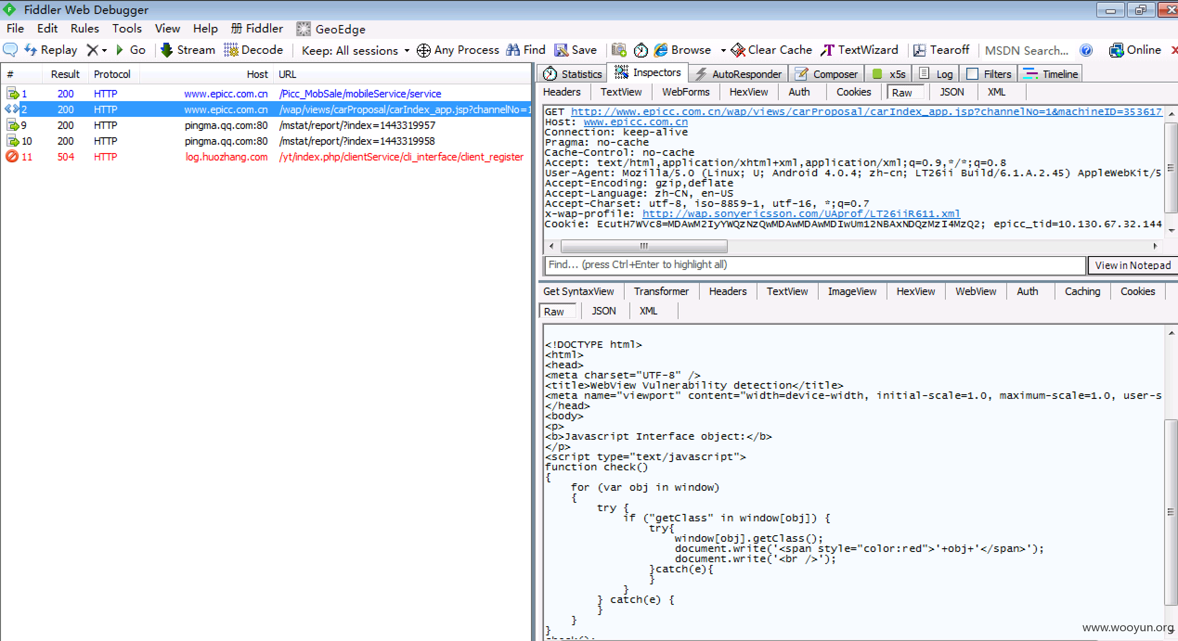Select response JSON tab
Screen dimensions: 1178x641
[x=603, y=311]
